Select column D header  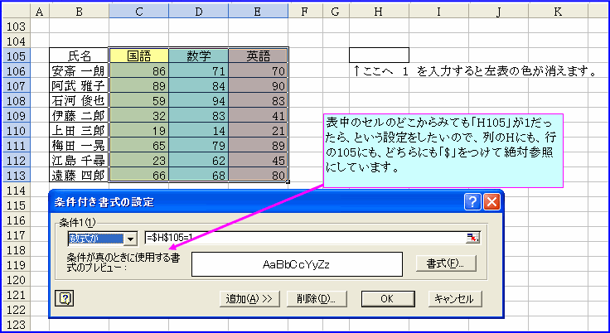click(199, 12)
